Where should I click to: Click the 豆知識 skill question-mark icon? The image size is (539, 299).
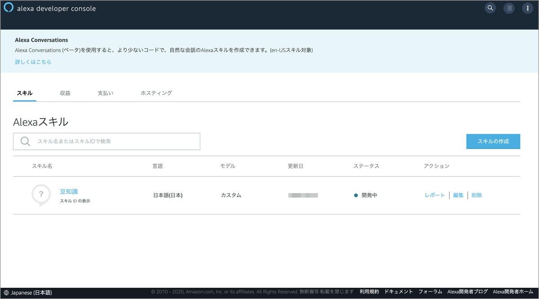coord(41,195)
